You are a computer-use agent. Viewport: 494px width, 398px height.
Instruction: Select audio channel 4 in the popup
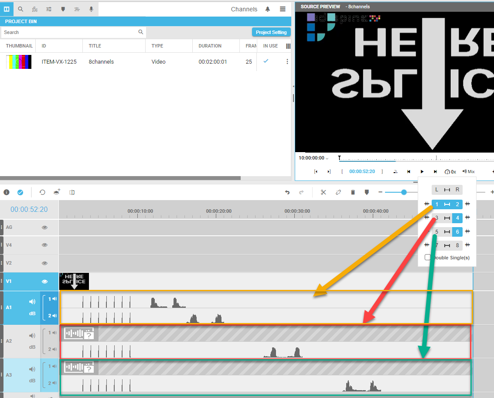[x=457, y=218]
